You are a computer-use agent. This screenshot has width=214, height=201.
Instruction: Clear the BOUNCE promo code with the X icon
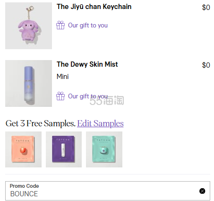click(202, 191)
